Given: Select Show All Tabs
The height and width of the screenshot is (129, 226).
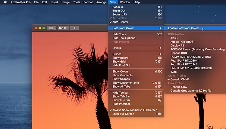Looking at the screenshot, I should click(x=136, y=86).
